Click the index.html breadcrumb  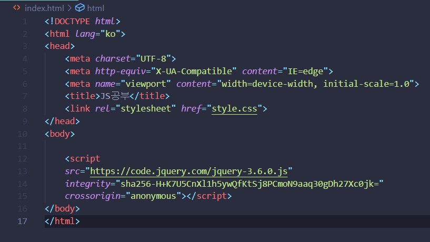coord(44,8)
